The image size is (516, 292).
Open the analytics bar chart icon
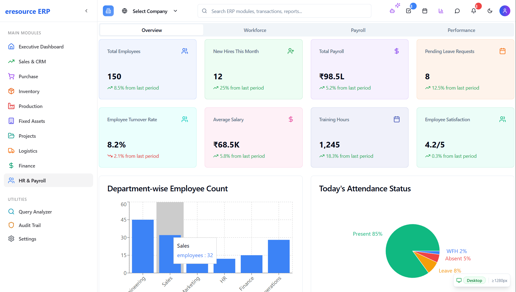point(441,11)
